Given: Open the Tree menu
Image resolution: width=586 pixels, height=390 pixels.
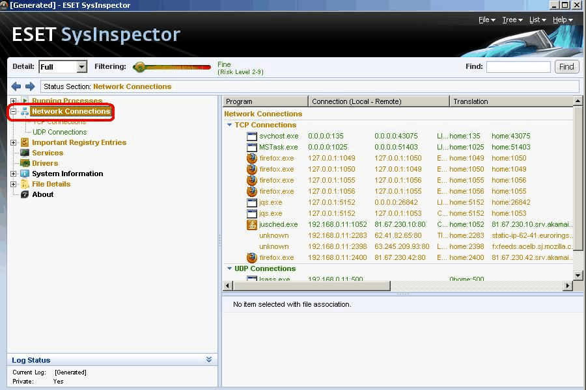Looking at the screenshot, I should (512, 19).
